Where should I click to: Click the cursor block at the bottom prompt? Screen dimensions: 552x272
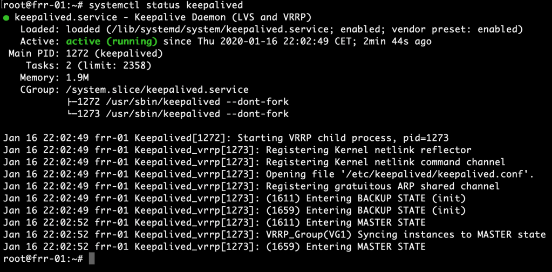click(x=91, y=259)
